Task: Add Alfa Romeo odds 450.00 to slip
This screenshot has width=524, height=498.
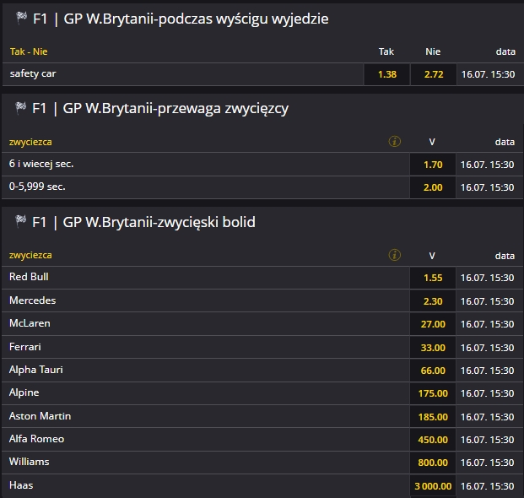Action: 433,440
